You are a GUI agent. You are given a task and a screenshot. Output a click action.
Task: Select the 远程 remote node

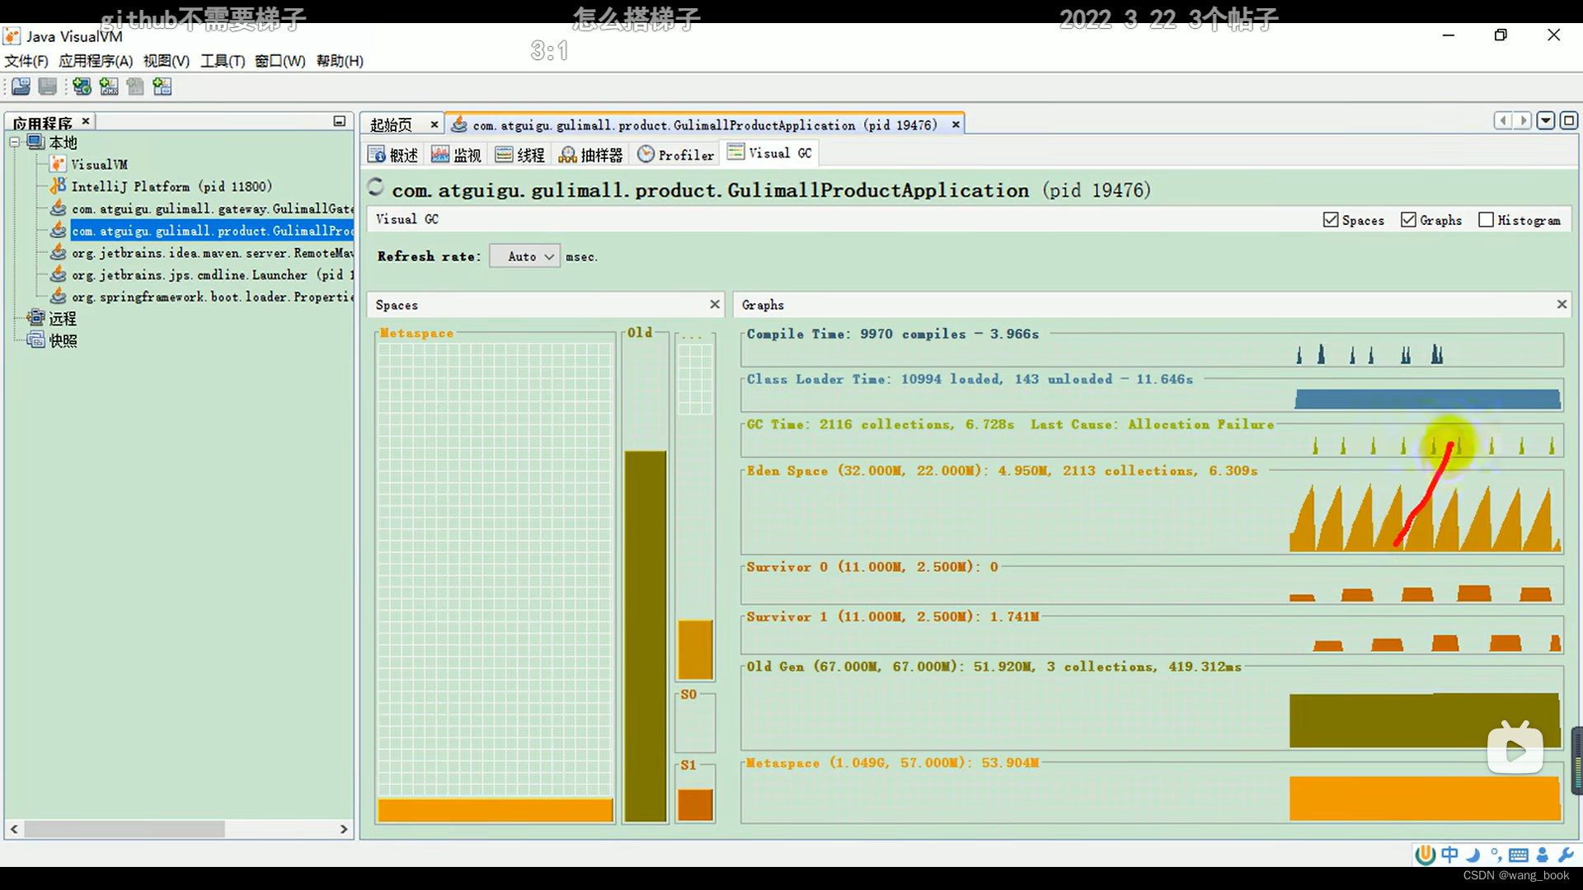click(x=63, y=318)
